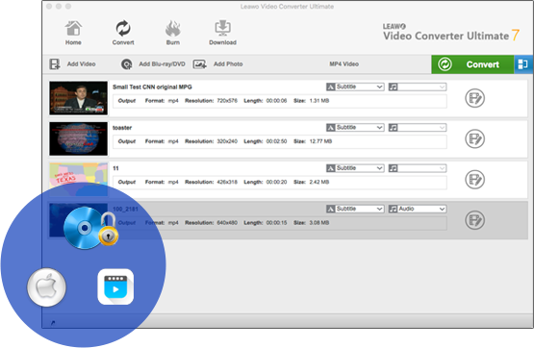Click Add Video button
Viewport: 534px width, 348px height.
(x=72, y=64)
